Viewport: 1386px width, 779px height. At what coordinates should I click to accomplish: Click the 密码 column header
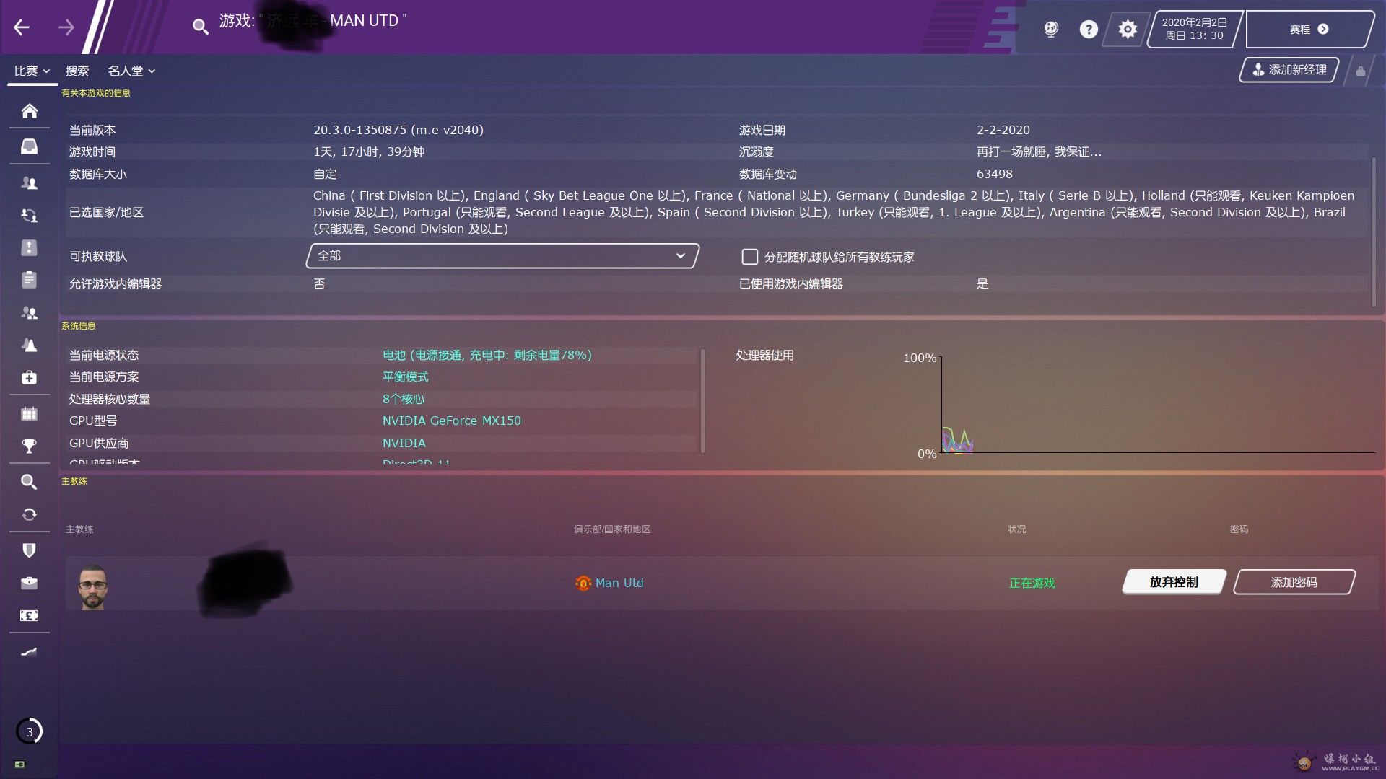point(1239,529)
